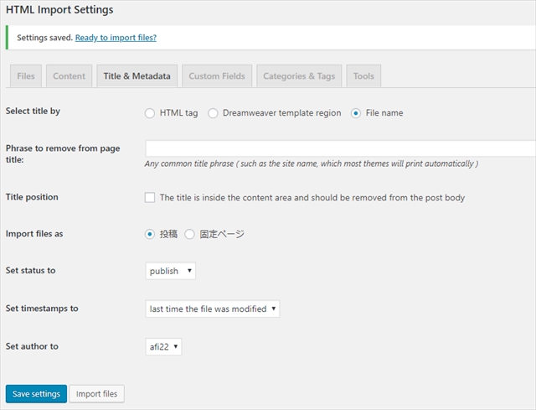Choose 固定ページ import option
This screenshot has height=410, width=536.
coord(189,235)
